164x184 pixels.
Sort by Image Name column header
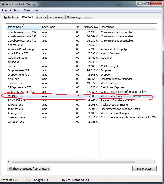pyautogui.click(x=24, y=27)
